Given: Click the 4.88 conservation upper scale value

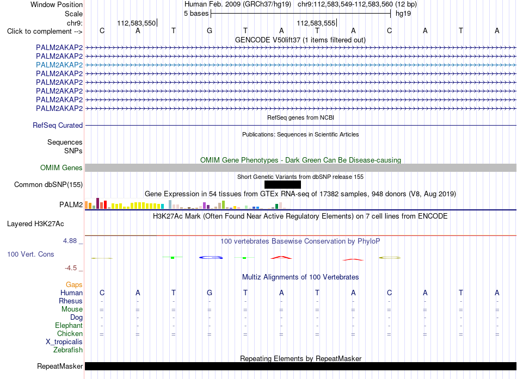Looking at the screenshot, I should coord(70,241).
